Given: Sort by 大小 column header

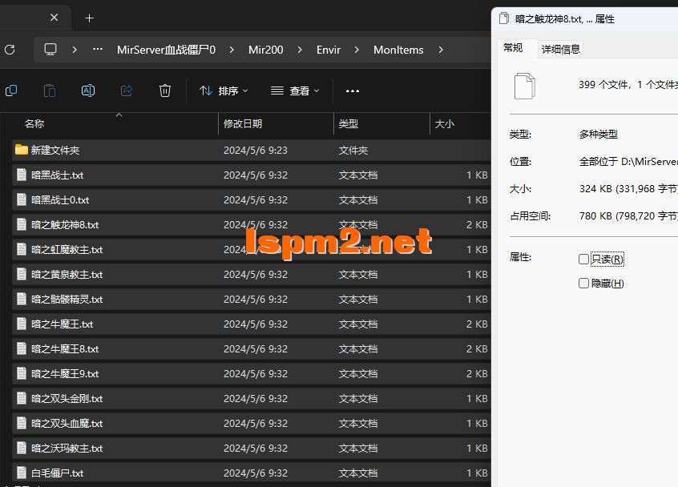Looking at the screenshot, I should pyautogui.click(x=445, y=123).
